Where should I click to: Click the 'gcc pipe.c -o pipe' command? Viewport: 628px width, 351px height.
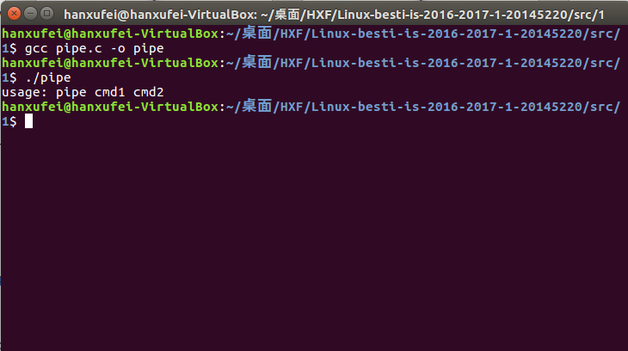coord(94,48)
